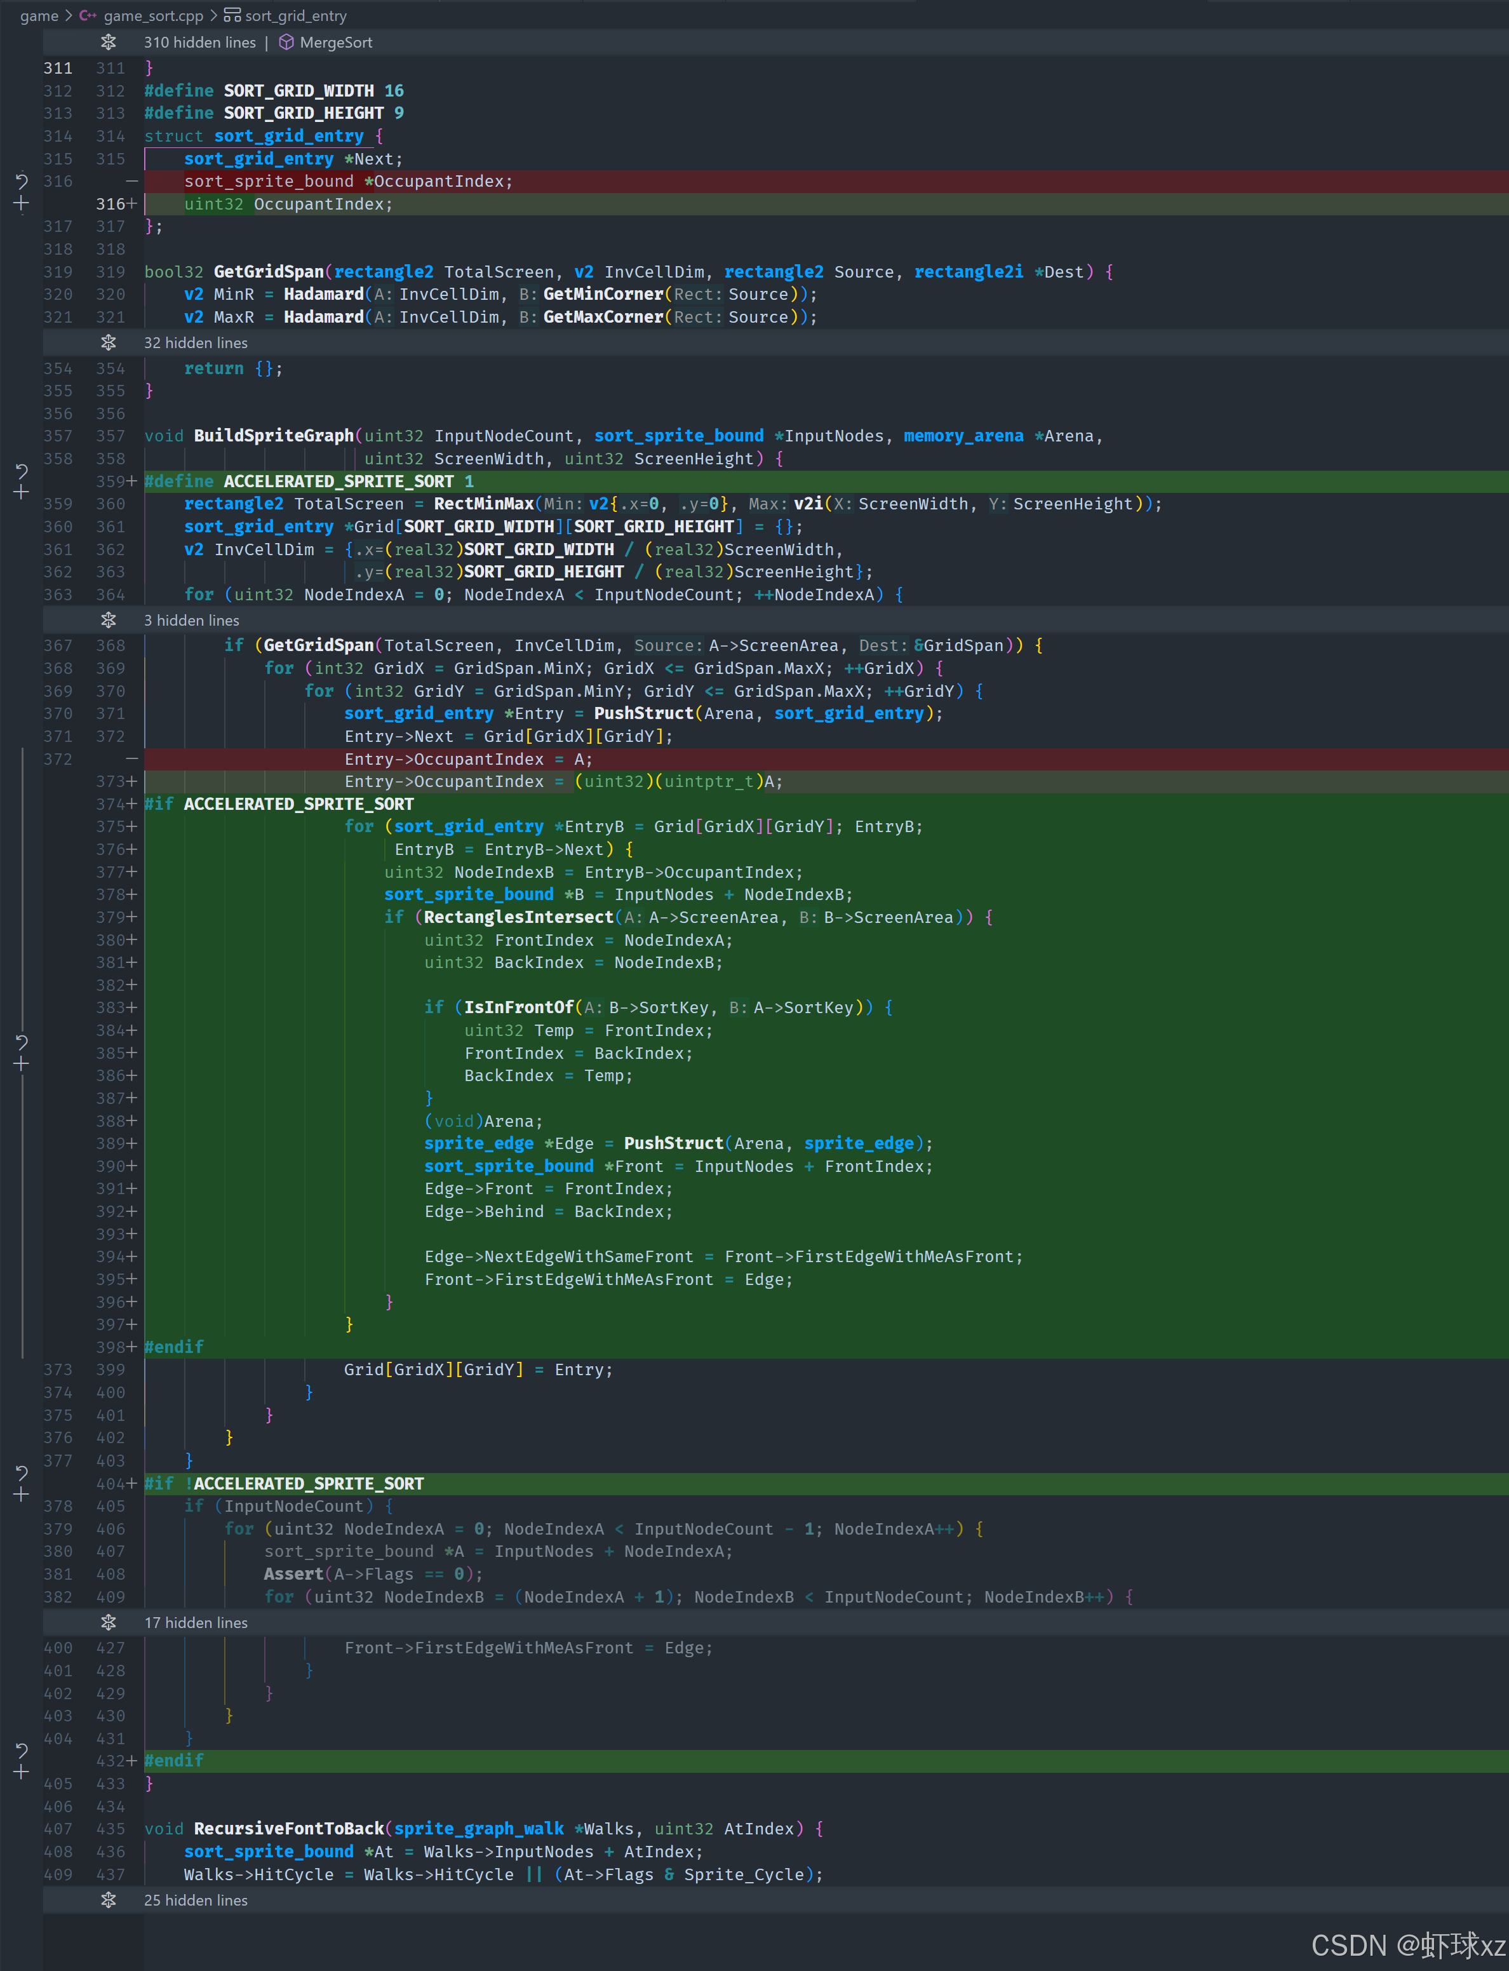Expand the 17 hidden lines region
This screenshot has width=1509, height=1971.
click(x=108, y=1622)
